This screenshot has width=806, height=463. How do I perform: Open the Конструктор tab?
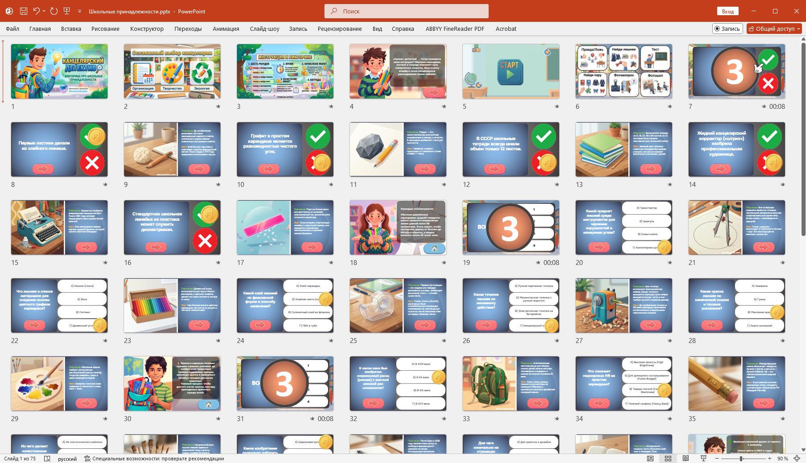point(147,29)
